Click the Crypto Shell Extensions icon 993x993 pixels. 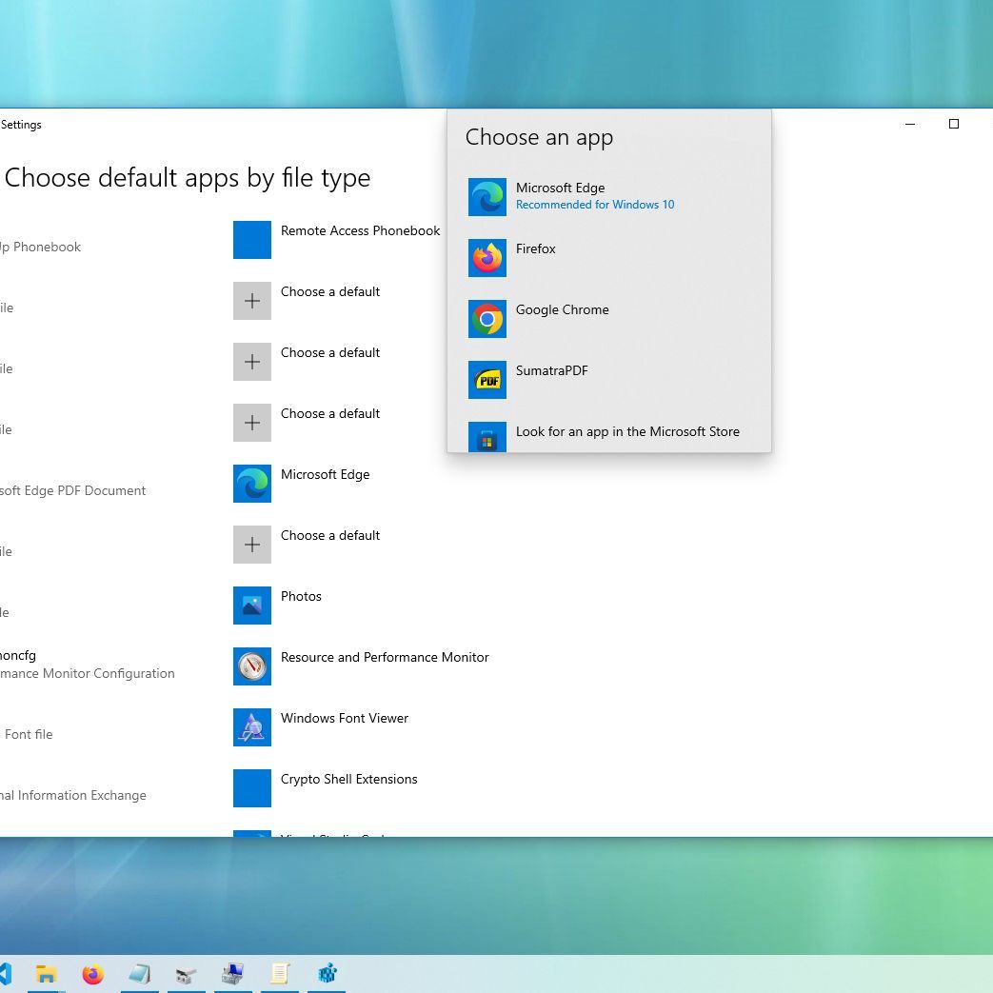[252, 788]
